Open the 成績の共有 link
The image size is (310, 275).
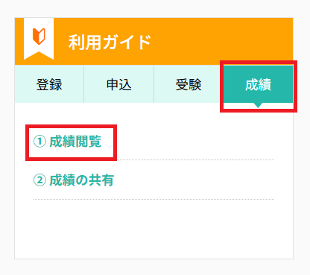coord(74,180)
